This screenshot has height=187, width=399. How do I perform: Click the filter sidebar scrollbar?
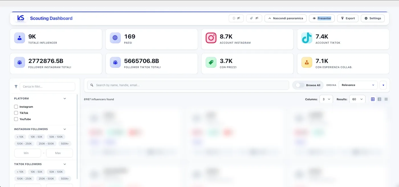[x=77, y=136]
